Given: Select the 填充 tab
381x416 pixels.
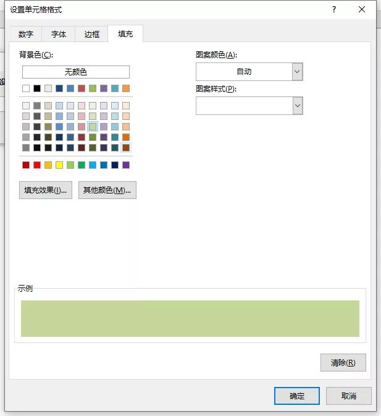Looking at the screenshot, I should [x=125, y=34].
